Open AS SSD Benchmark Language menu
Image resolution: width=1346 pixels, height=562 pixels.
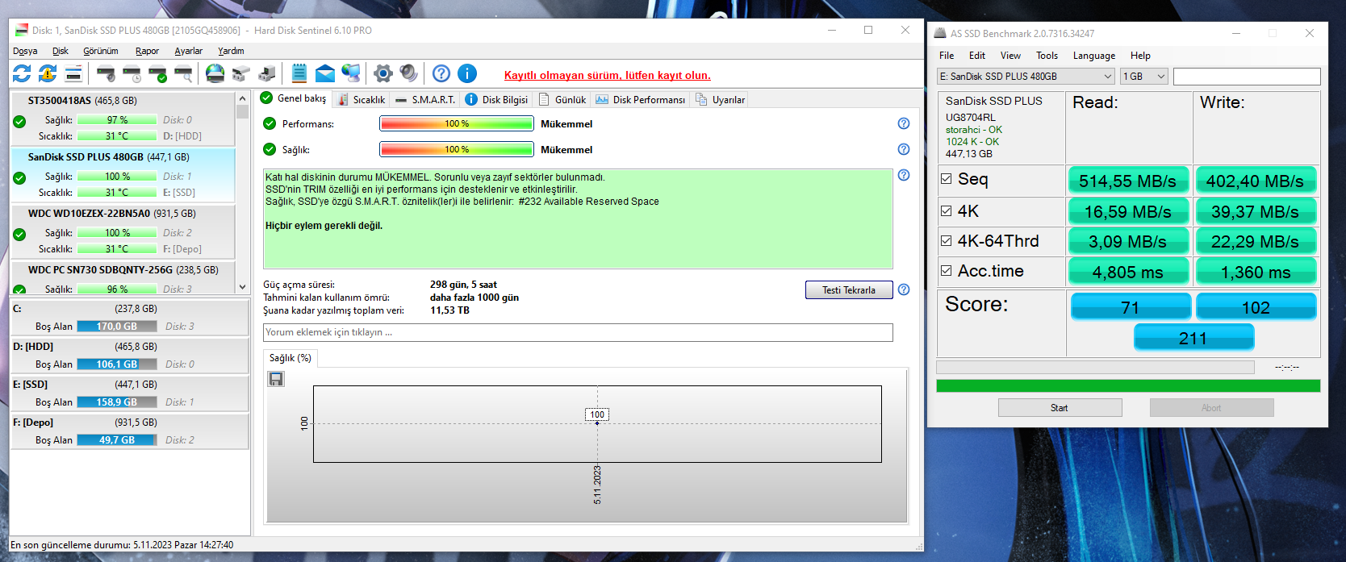coord(1093,56)
